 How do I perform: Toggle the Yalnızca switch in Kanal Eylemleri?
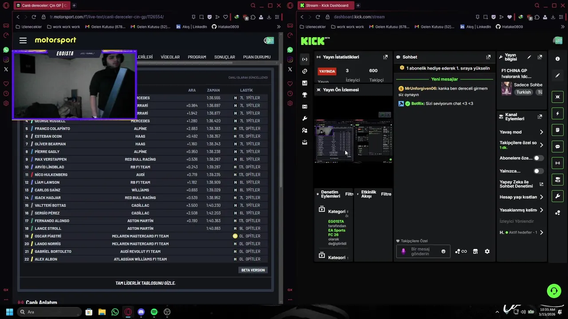(x=538, y=171)
